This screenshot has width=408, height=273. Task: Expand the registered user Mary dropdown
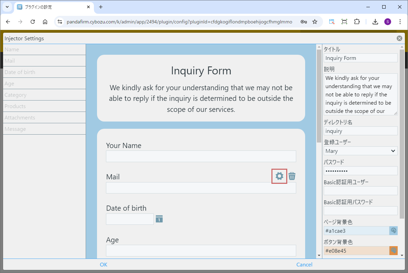(361, 151)
